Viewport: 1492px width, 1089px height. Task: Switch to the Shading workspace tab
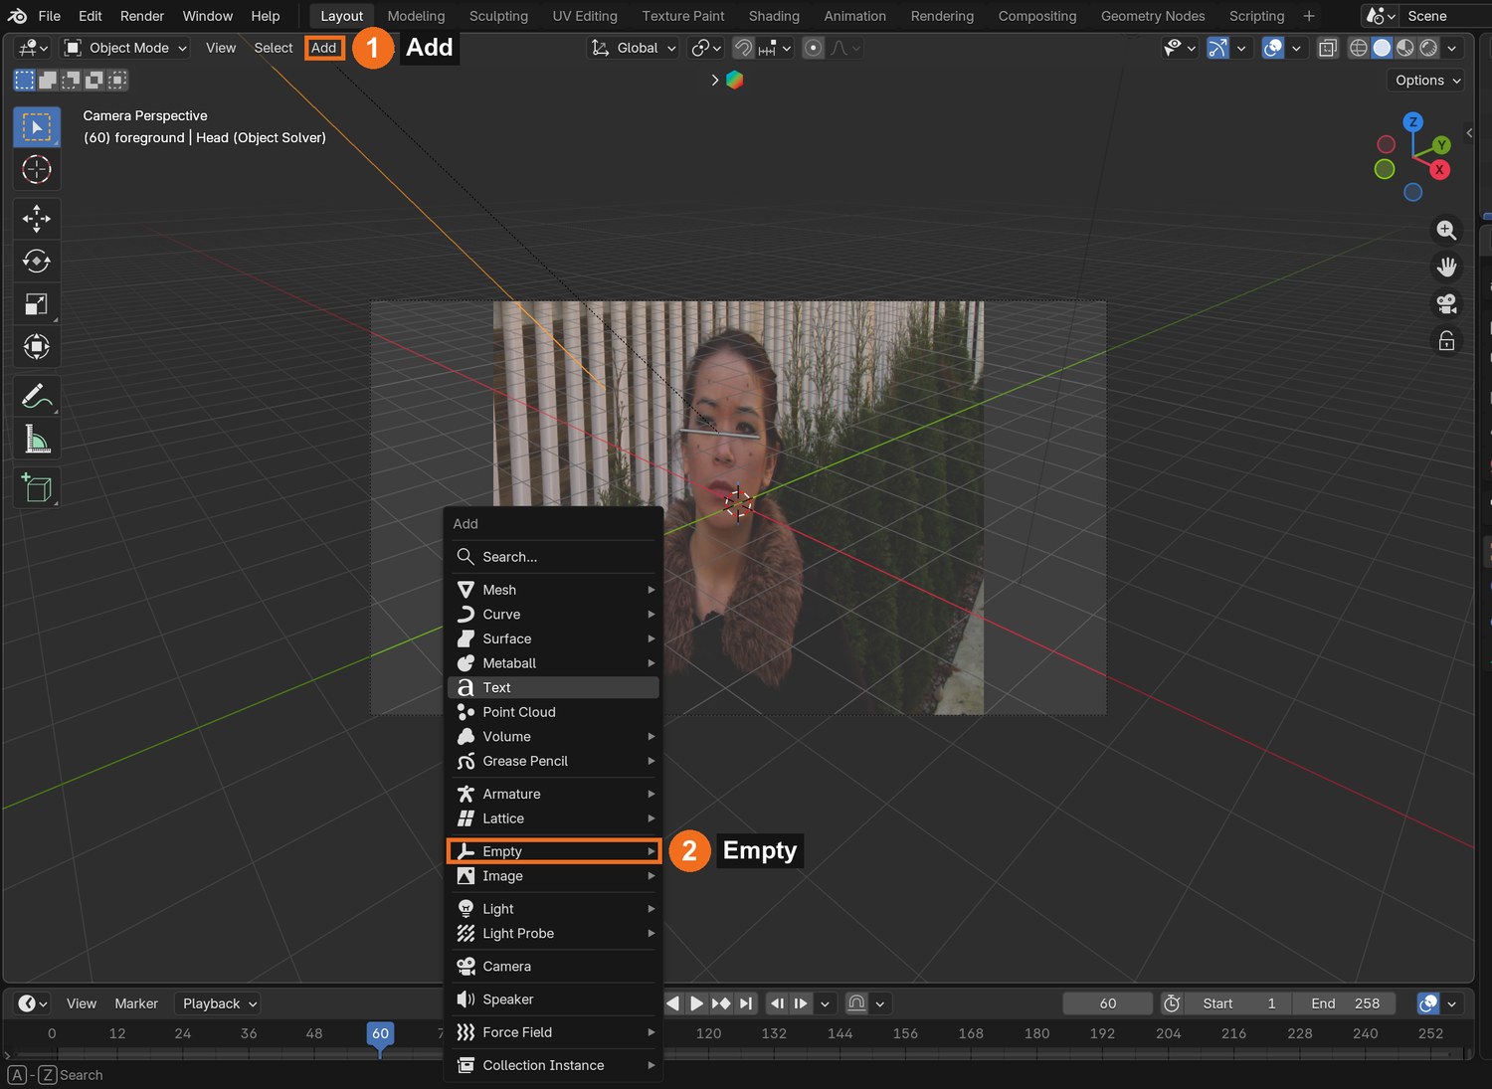click(774, 16)
